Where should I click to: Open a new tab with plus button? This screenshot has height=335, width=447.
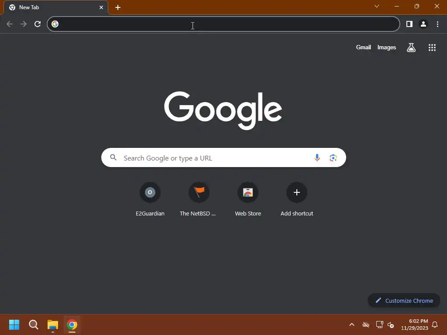click(118, 7)
